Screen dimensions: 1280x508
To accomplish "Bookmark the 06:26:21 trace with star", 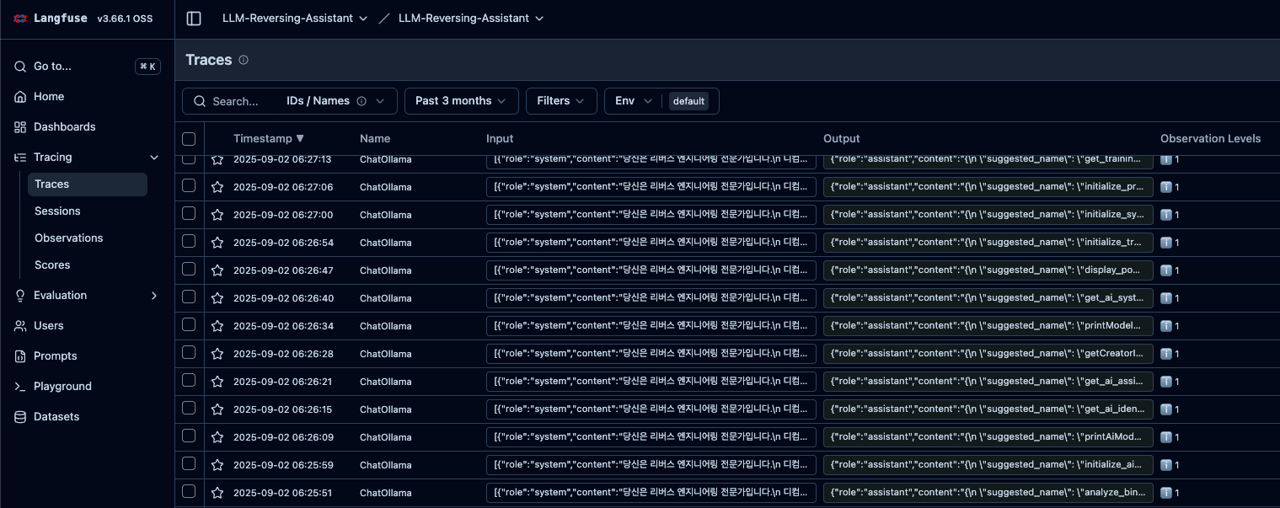I will point(217,382).
